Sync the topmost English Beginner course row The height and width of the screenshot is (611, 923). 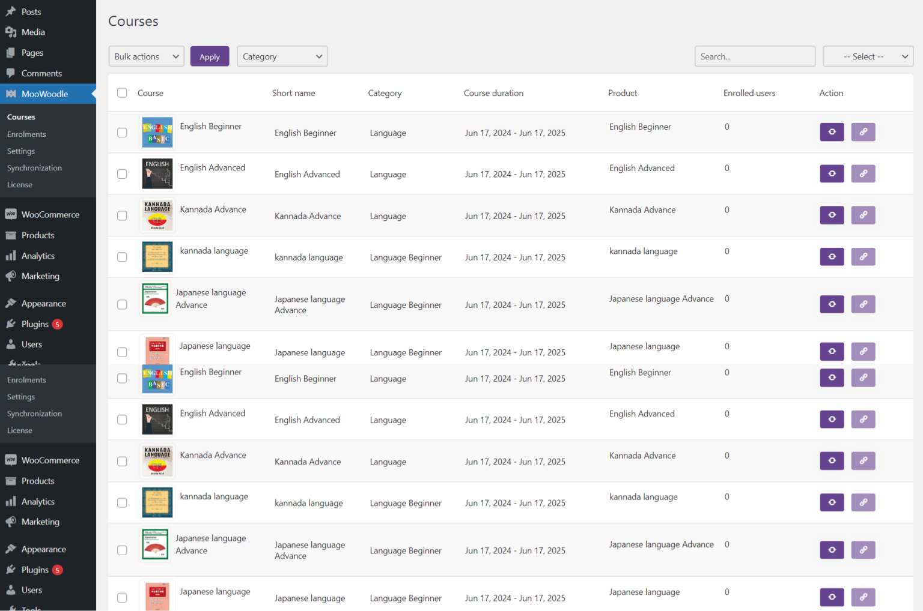click(832, 132)
